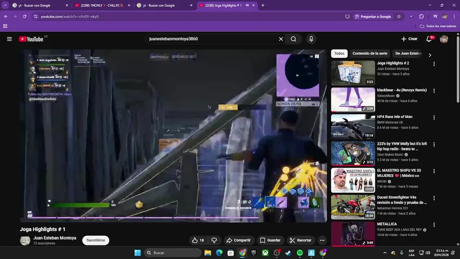Open Joga Highlights # 2 thumbnail
Viewport: 460px width, 259px height.
(353, 73)
